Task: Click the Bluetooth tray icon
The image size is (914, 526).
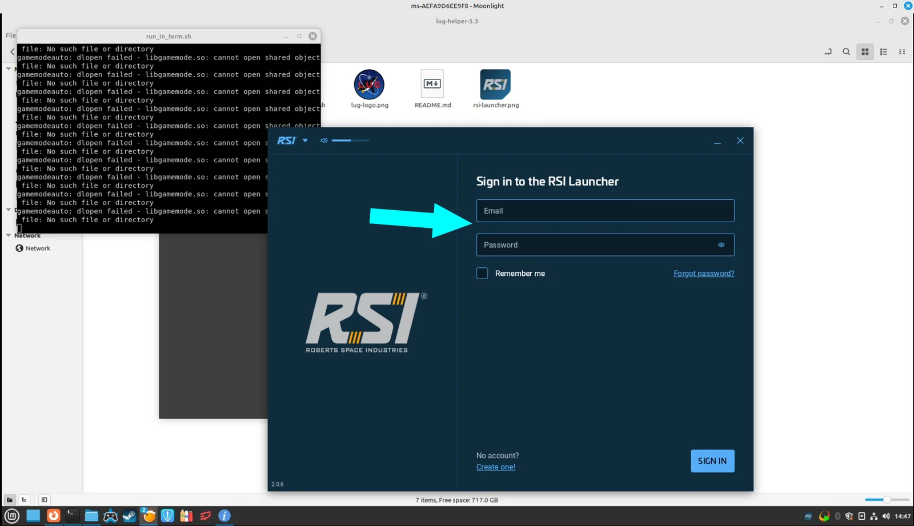Action: [x=837, y=516]
